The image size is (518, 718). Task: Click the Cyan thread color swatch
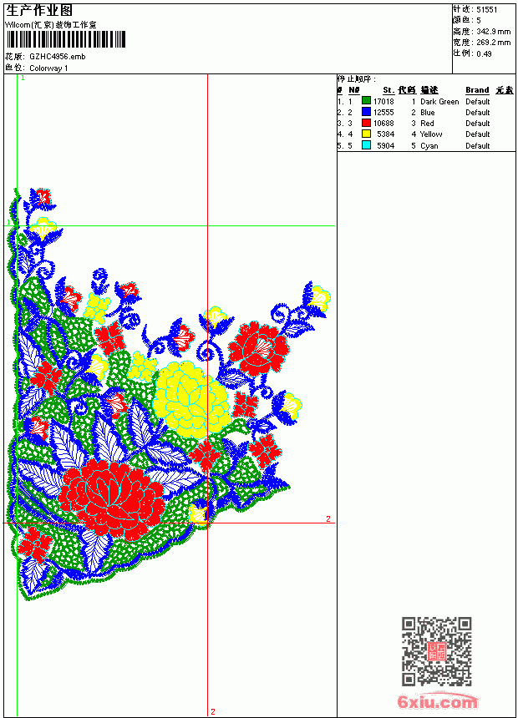[366, 145]
